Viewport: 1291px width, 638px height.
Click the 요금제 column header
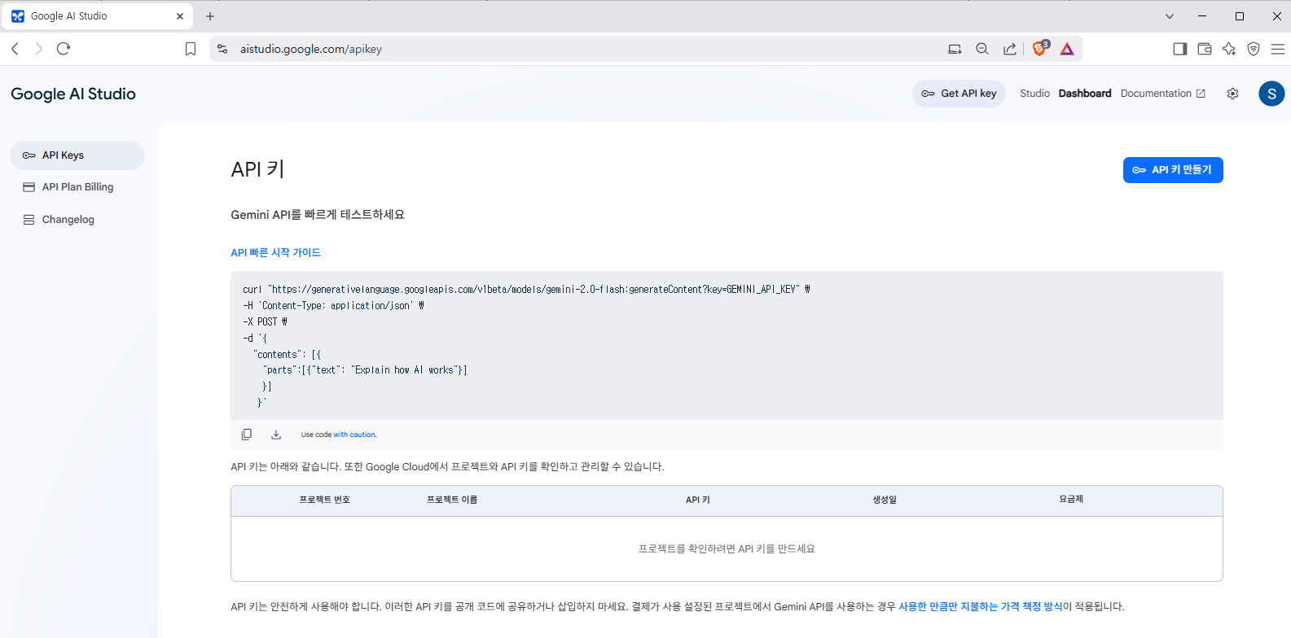1071,499
